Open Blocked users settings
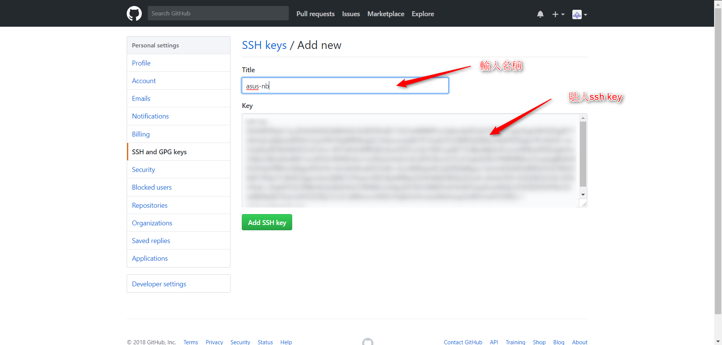The height and width of the screenshot is (345, 722). 179,187
